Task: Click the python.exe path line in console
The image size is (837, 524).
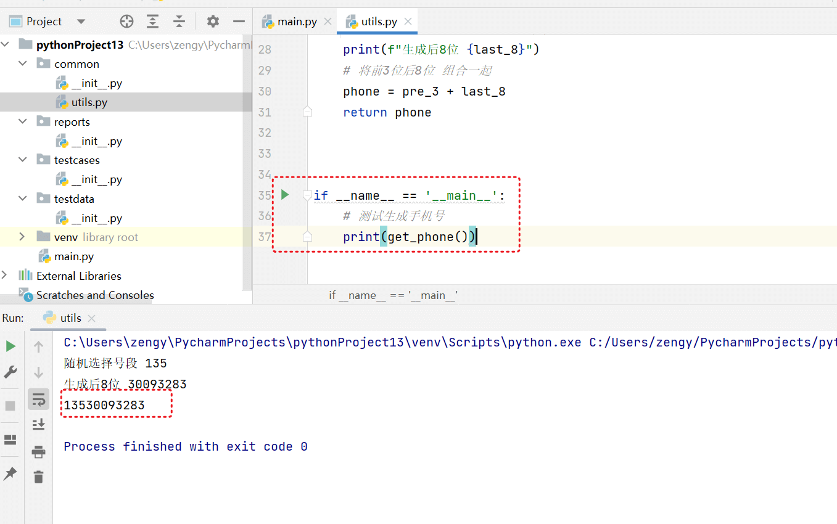Action: point(450,342)
